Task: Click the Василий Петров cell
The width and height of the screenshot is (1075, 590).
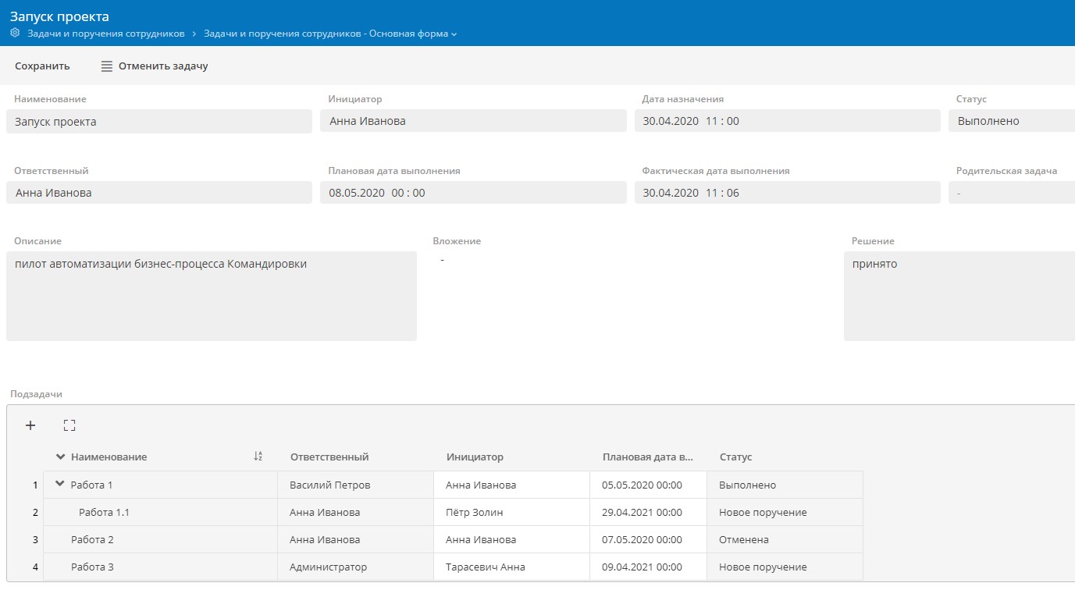Action: coord(355,485)
